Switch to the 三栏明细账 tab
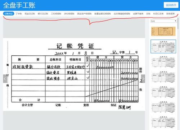This screenshot has width=180, height=130. click(56, 14)
